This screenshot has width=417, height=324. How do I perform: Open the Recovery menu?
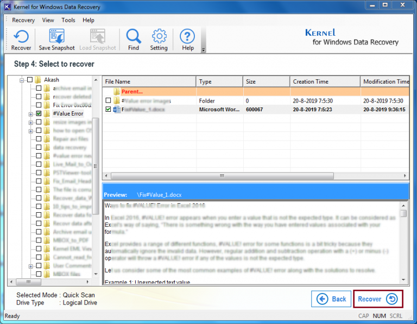point(23,20)
